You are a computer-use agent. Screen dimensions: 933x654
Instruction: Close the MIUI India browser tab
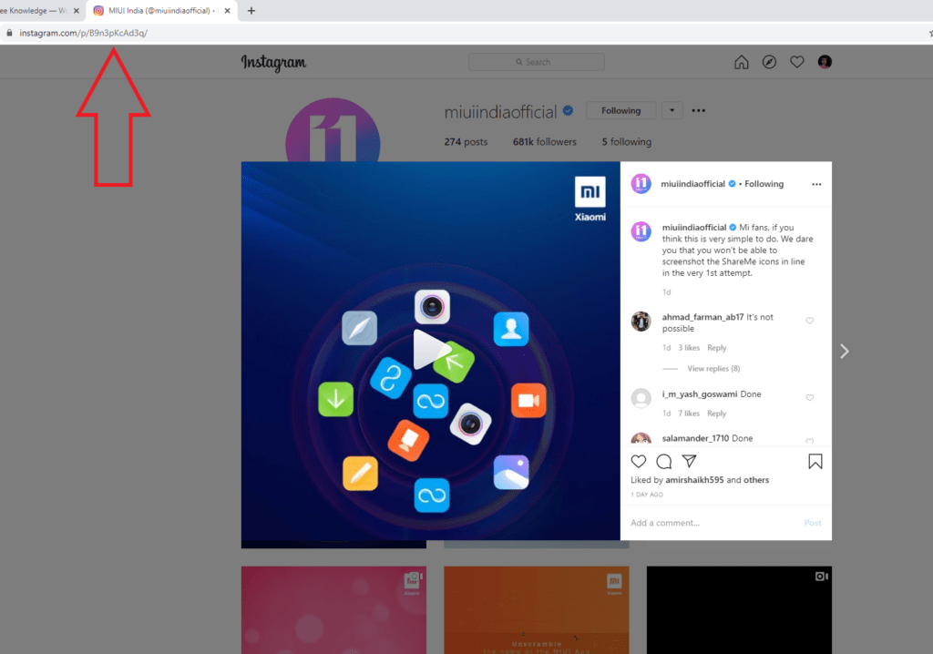pyautogui.click(x=227, y=11)
